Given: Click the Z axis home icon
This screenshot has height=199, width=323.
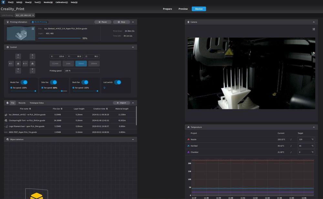Looking at the screenshot, I should (32, 63).
